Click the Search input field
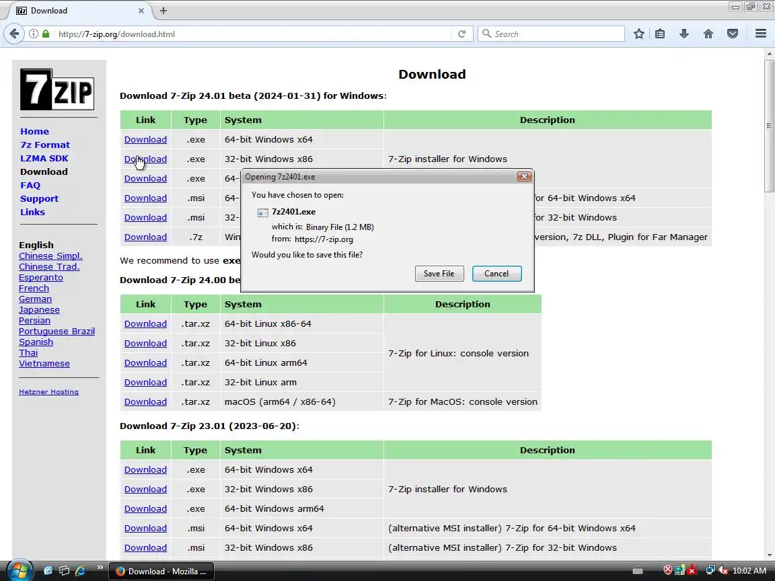This screenshot has height=581, width=775. (551, 34)
